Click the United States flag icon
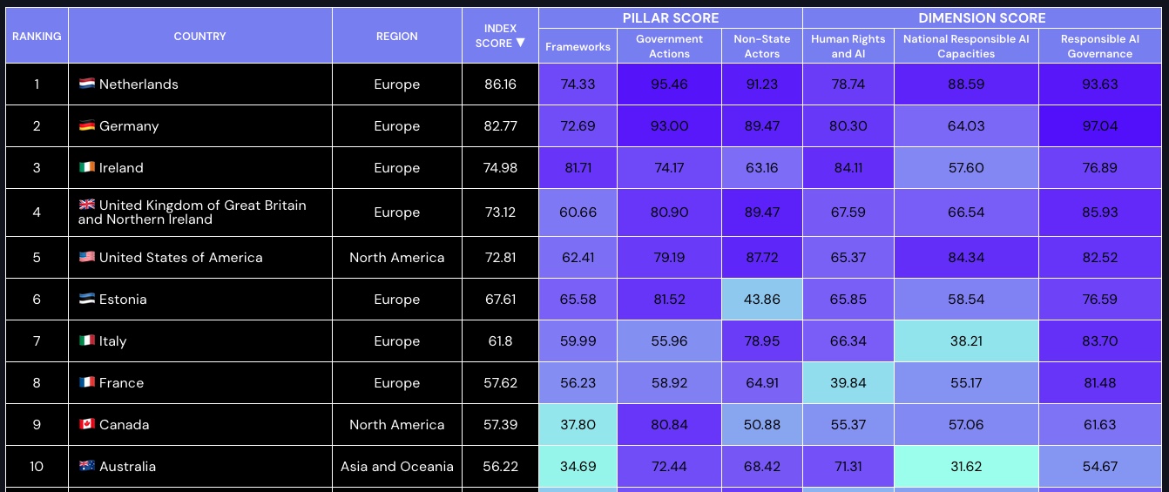Viewport: 1169px width, 492px height. tap(86, 258)
